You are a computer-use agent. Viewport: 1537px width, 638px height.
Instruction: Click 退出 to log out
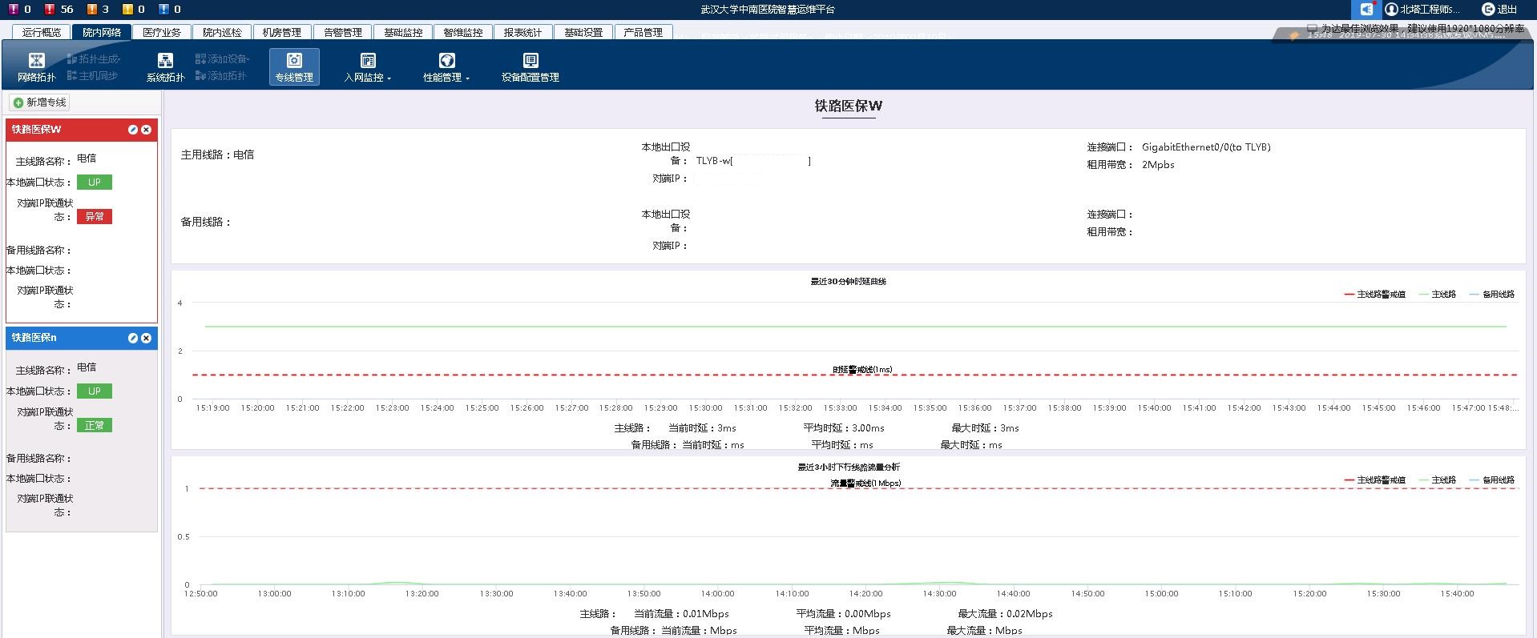(x=1499, y=10)
